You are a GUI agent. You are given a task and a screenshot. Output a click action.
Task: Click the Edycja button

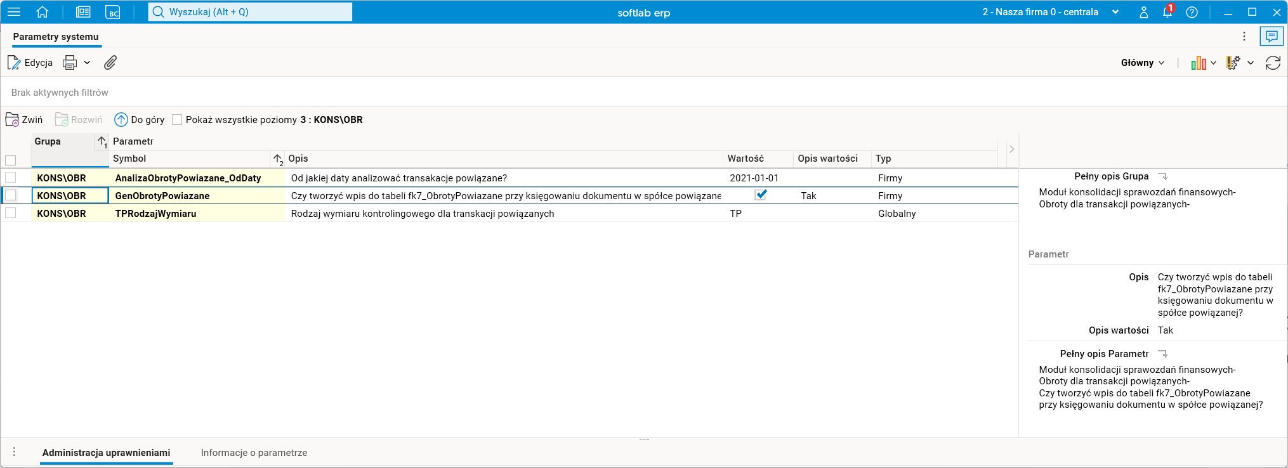point(30,63)
